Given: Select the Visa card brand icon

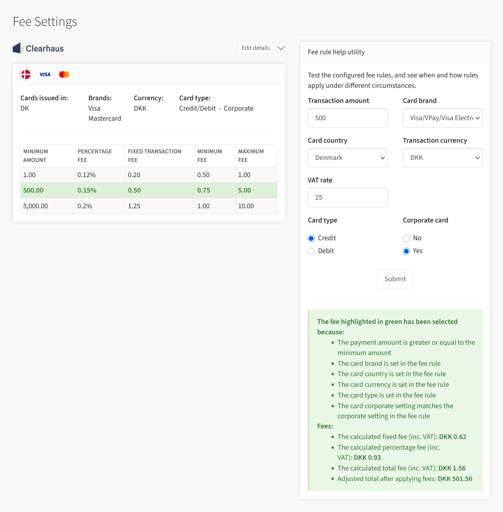Looking at the screenshot, I should [45, 74].
